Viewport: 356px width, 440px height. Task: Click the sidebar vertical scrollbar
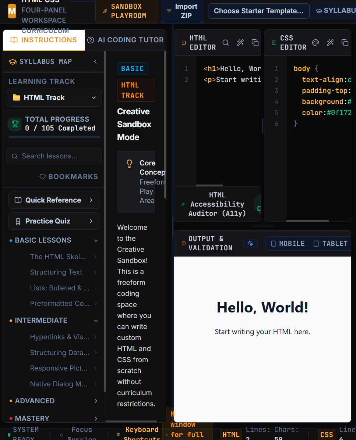pos(105,222)
